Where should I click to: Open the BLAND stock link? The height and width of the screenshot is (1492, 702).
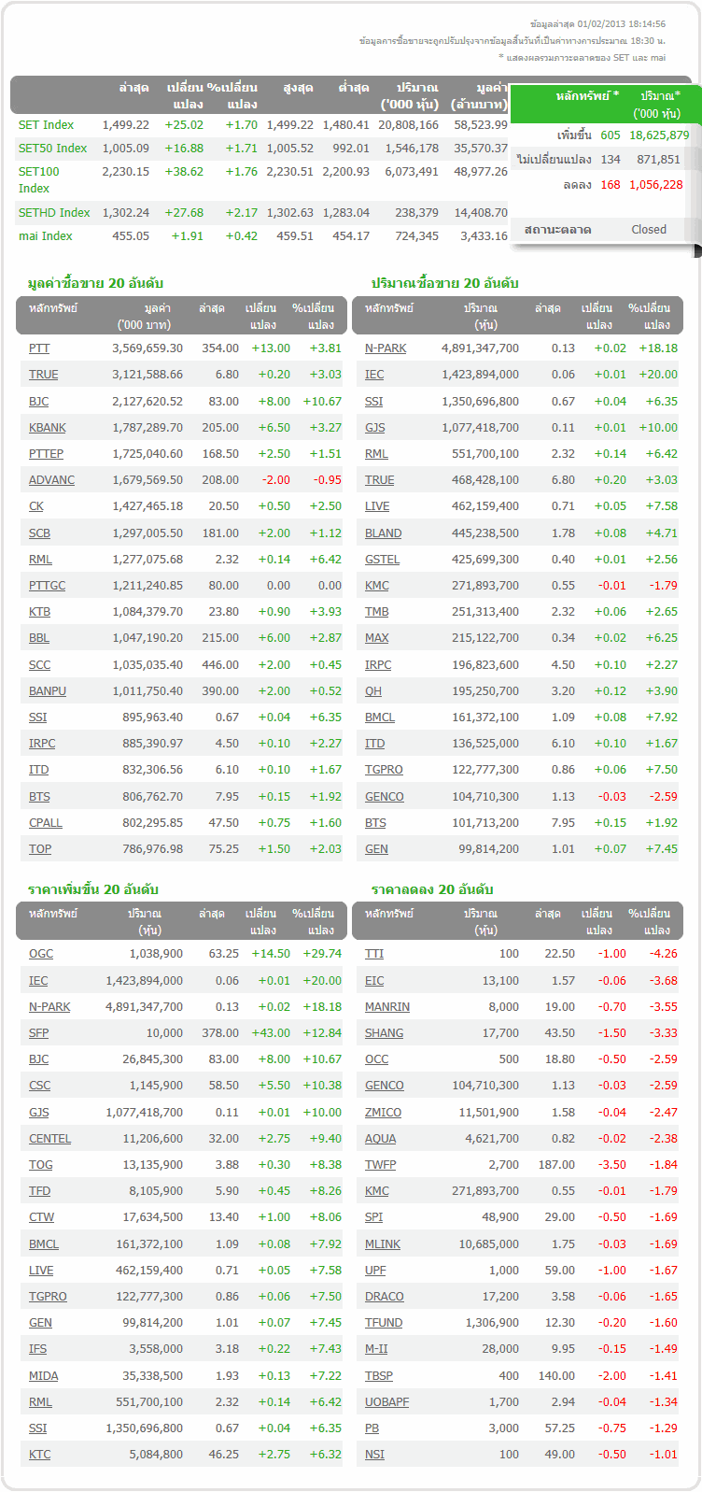383,533
